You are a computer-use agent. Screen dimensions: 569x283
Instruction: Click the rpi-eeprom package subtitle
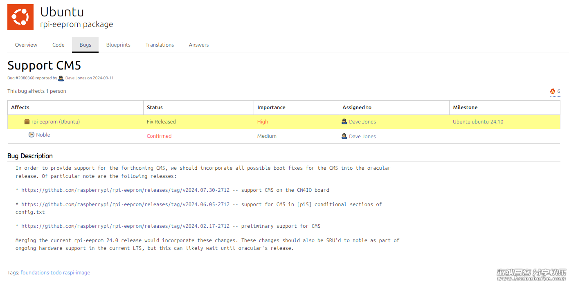(76, 25)
